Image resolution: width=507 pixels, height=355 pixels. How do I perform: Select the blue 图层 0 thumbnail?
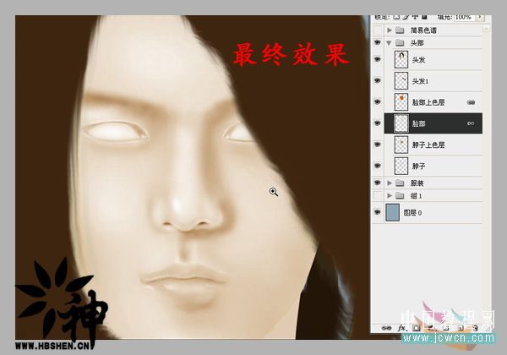click(x=393, y=212)
